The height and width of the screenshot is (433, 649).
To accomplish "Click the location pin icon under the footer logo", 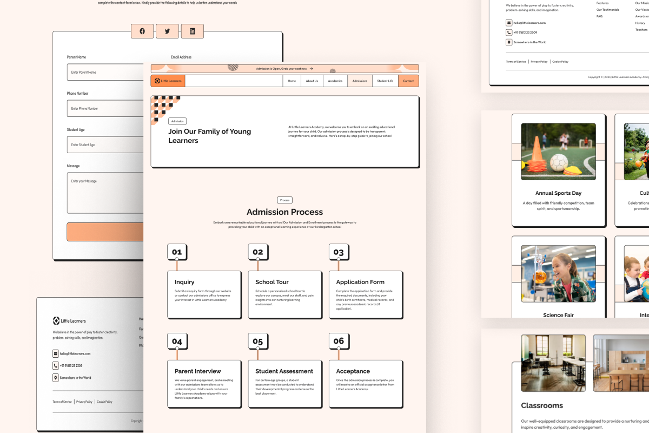I will tap(56, 378).
